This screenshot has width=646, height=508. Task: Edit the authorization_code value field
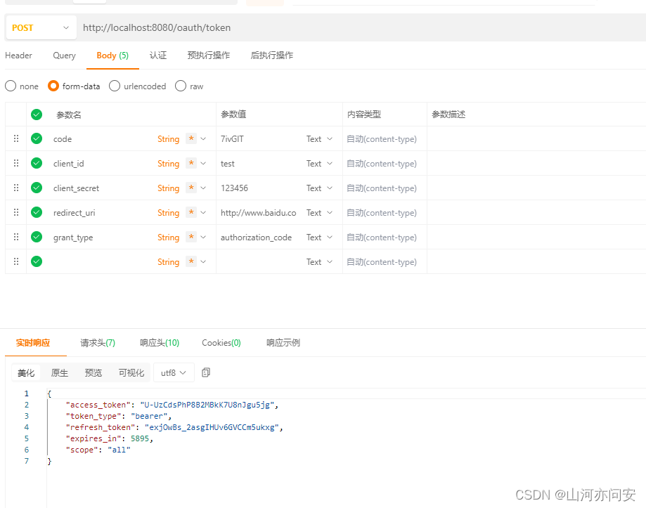pyautogui.click(x=257, y=237)
